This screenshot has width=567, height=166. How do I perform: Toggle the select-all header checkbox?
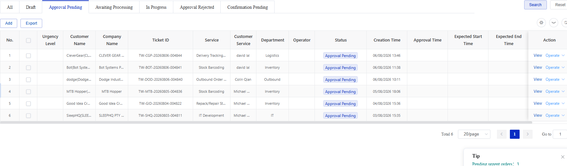(28, 40)
